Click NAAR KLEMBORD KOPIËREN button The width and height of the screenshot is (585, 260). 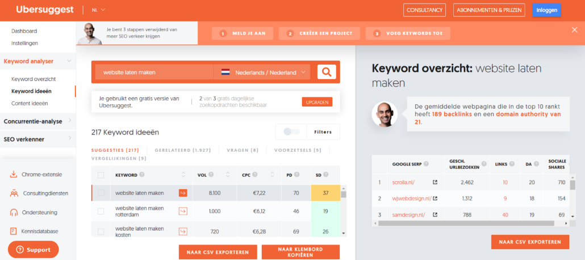click(x=300, y=252)
